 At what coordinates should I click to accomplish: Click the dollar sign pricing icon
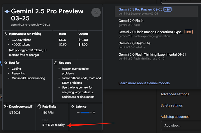pos(6,34)
